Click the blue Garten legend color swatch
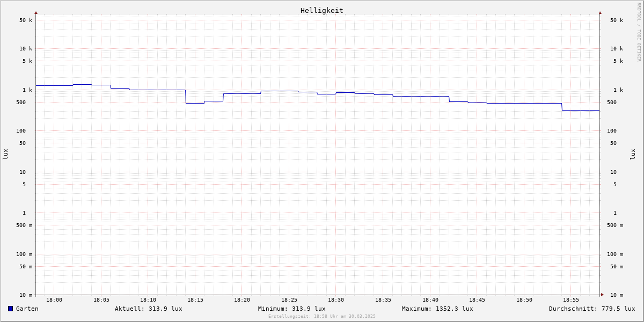The height and width of the screenshot is (322, 644). [x=10, y=309]
